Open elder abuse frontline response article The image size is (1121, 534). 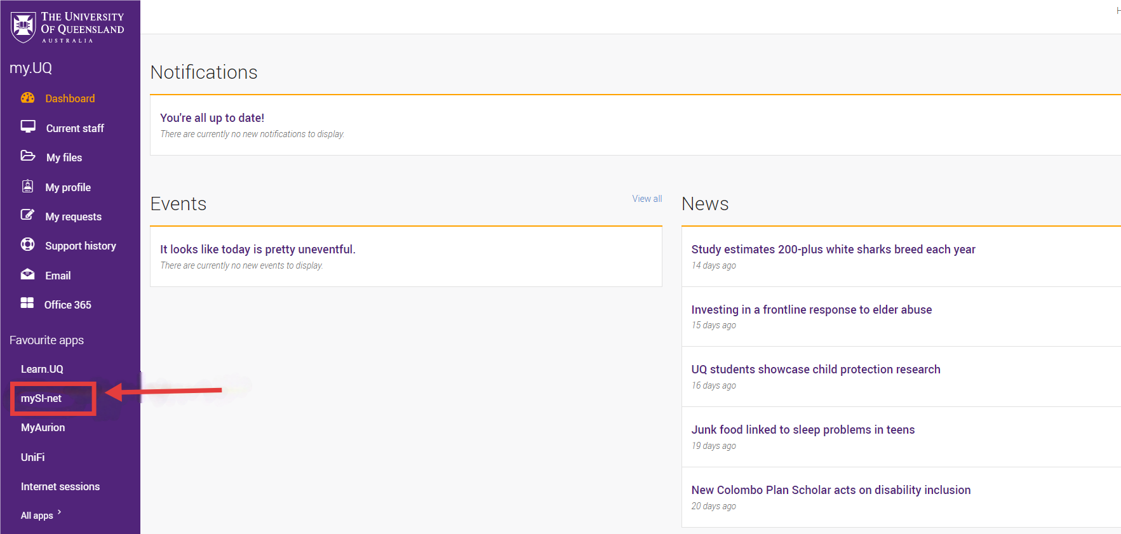point(812,310)
